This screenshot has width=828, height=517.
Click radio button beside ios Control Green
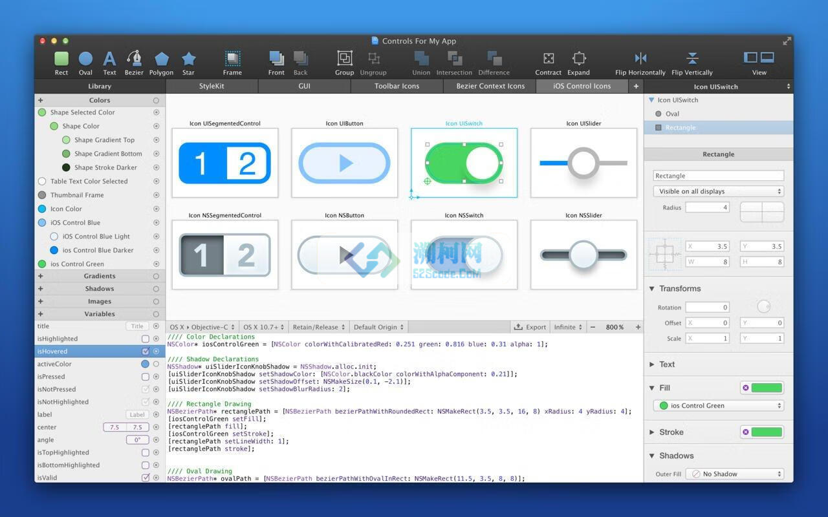(156, 264)
